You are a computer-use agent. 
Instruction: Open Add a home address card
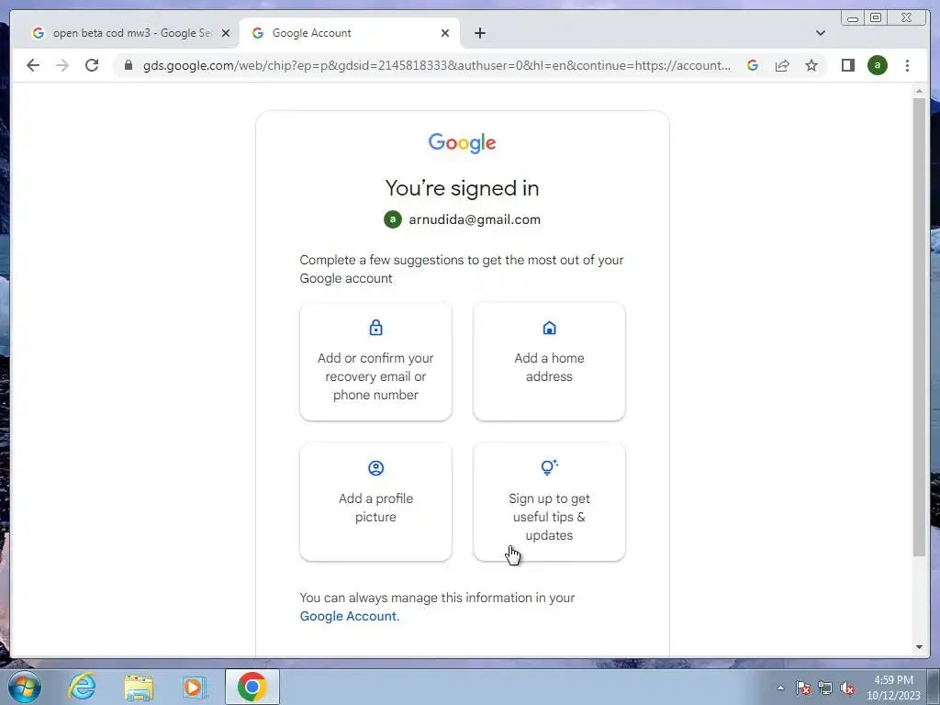point(549,362)
